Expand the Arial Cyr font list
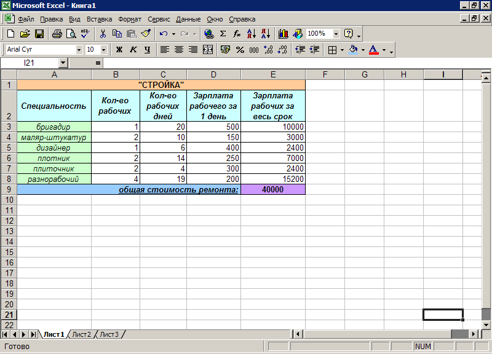 click(x=79, y=50)
